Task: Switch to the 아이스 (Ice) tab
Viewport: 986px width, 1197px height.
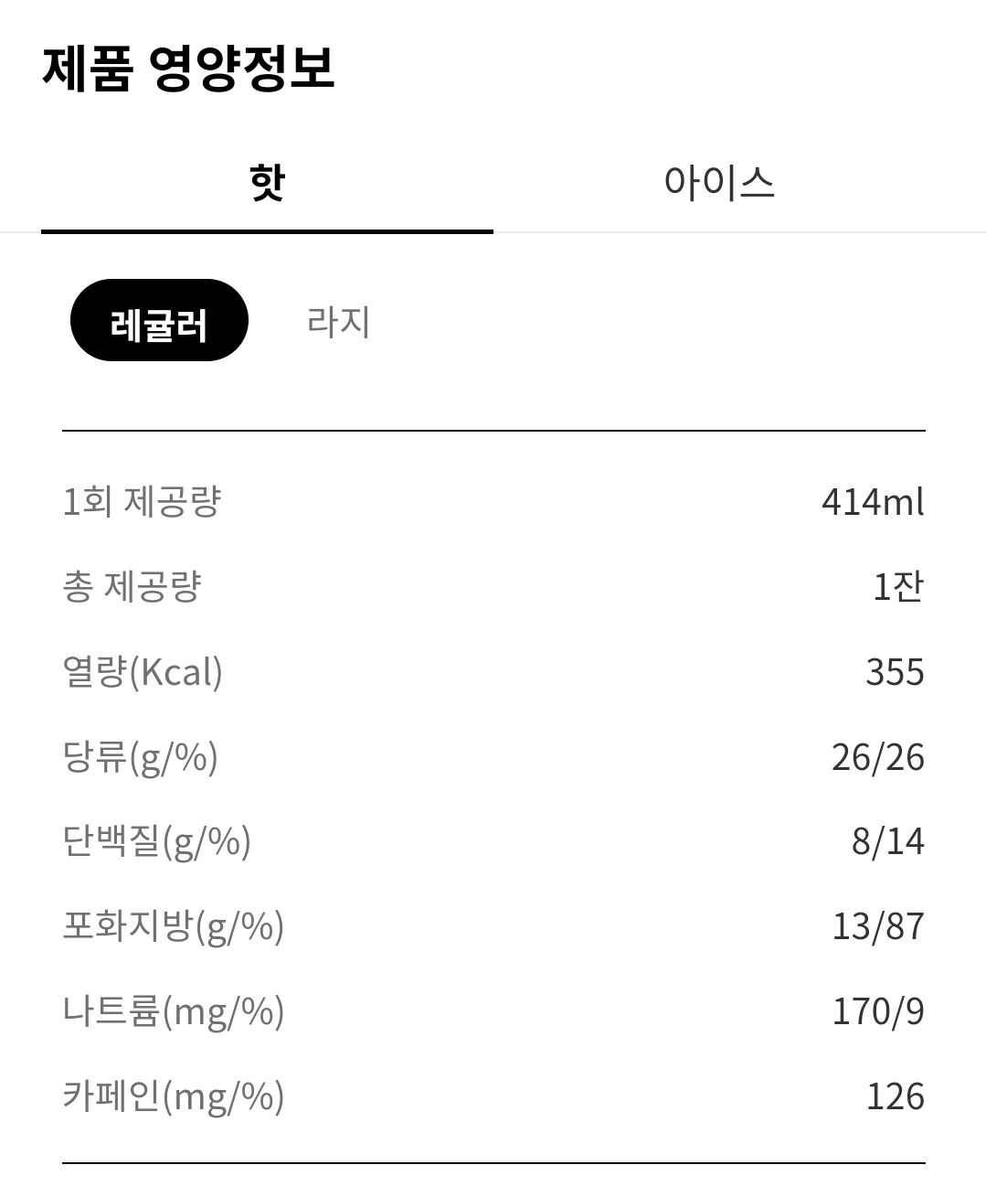Action: click(x=719, y=182)
